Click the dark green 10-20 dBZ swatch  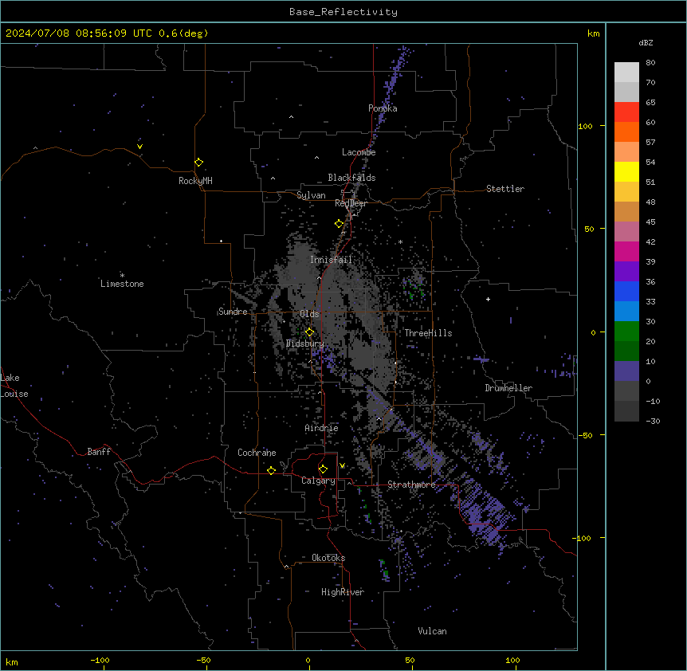click(x=626, y=351)
